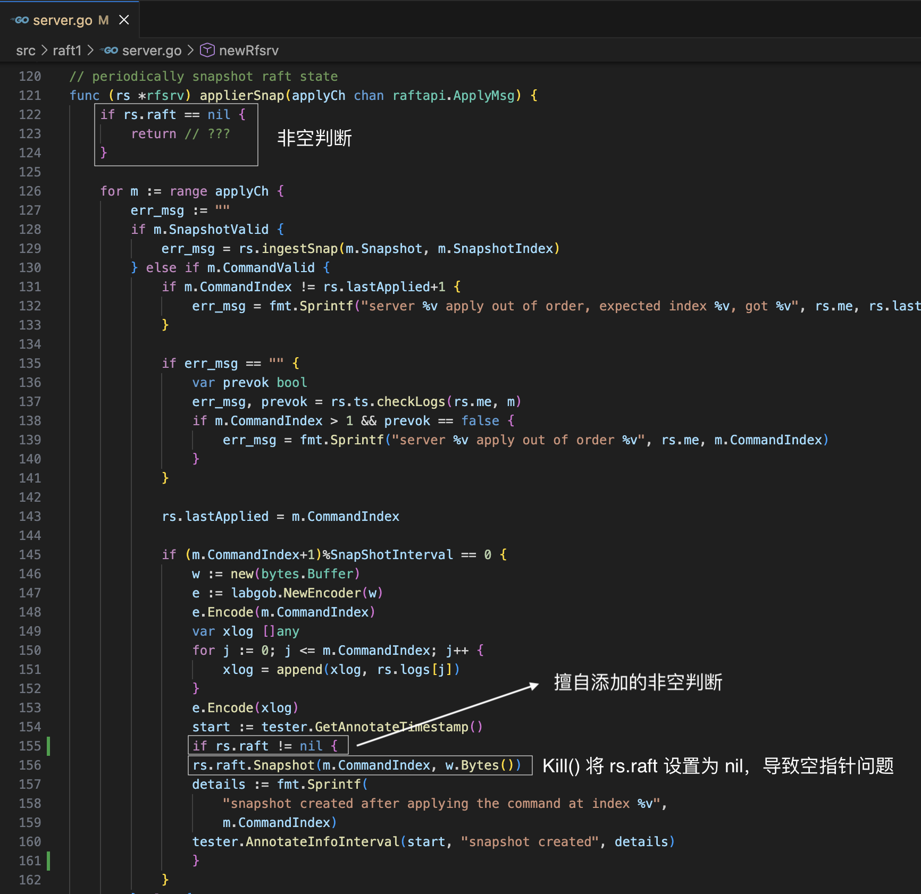
Task: Select raft1 in the breadcrumb path
Action: [67, 50]
